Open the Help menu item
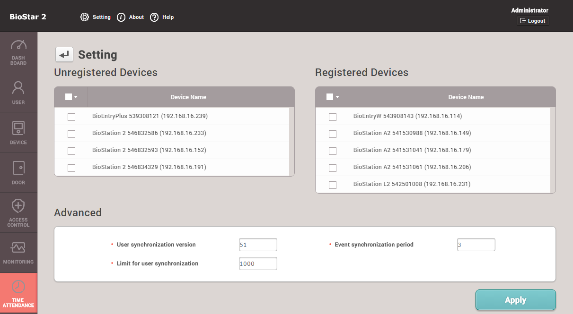 (x=162, y=17)
